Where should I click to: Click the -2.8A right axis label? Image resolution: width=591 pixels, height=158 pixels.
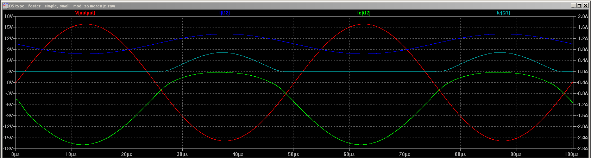(583, 149)
